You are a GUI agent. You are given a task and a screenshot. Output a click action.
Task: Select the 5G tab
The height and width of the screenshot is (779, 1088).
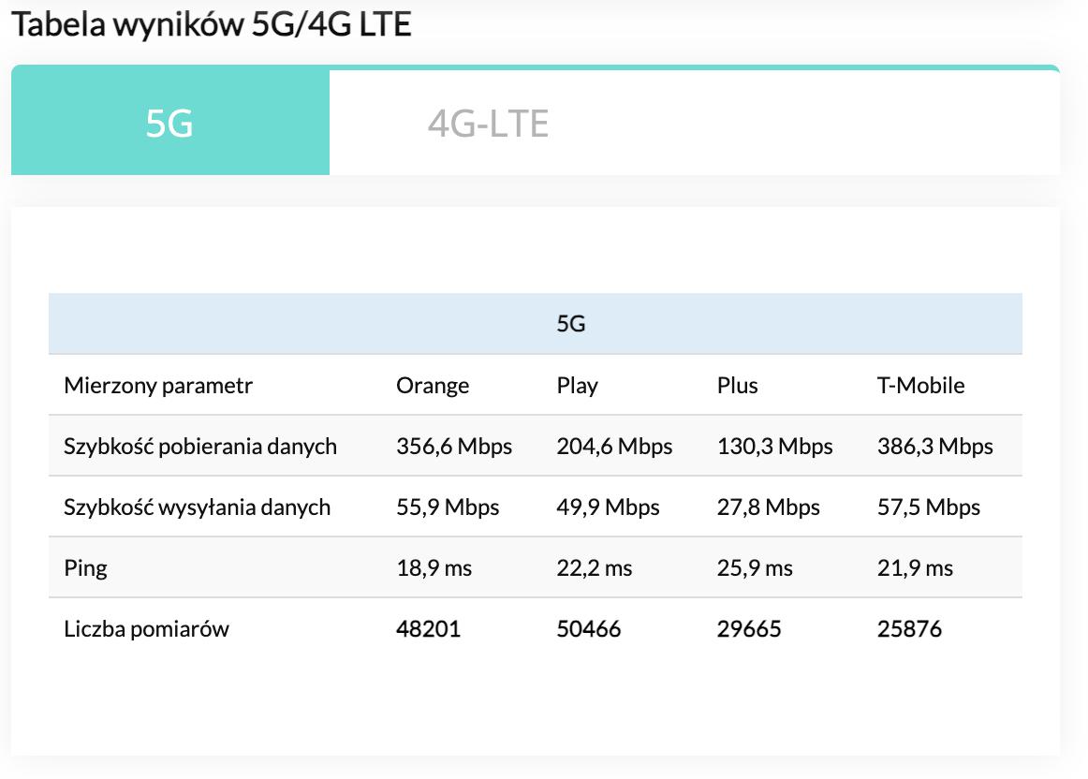(170, 122)
